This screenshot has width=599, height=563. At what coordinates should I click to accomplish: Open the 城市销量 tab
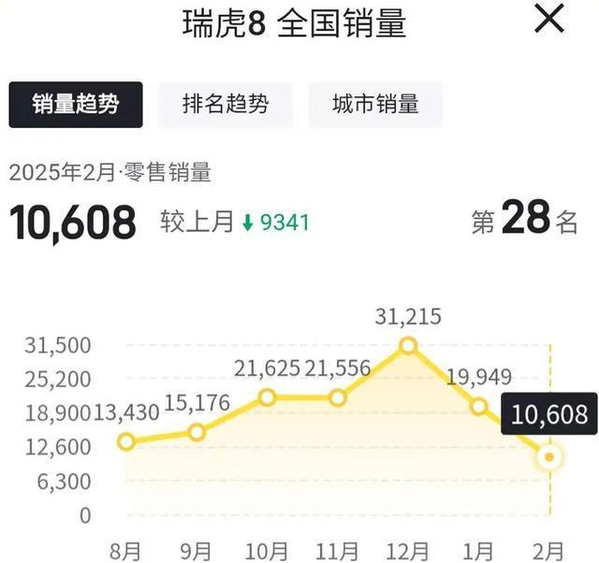(375, 105)
